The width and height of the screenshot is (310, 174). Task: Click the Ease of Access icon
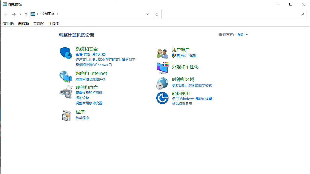click(x=162, y=98)
